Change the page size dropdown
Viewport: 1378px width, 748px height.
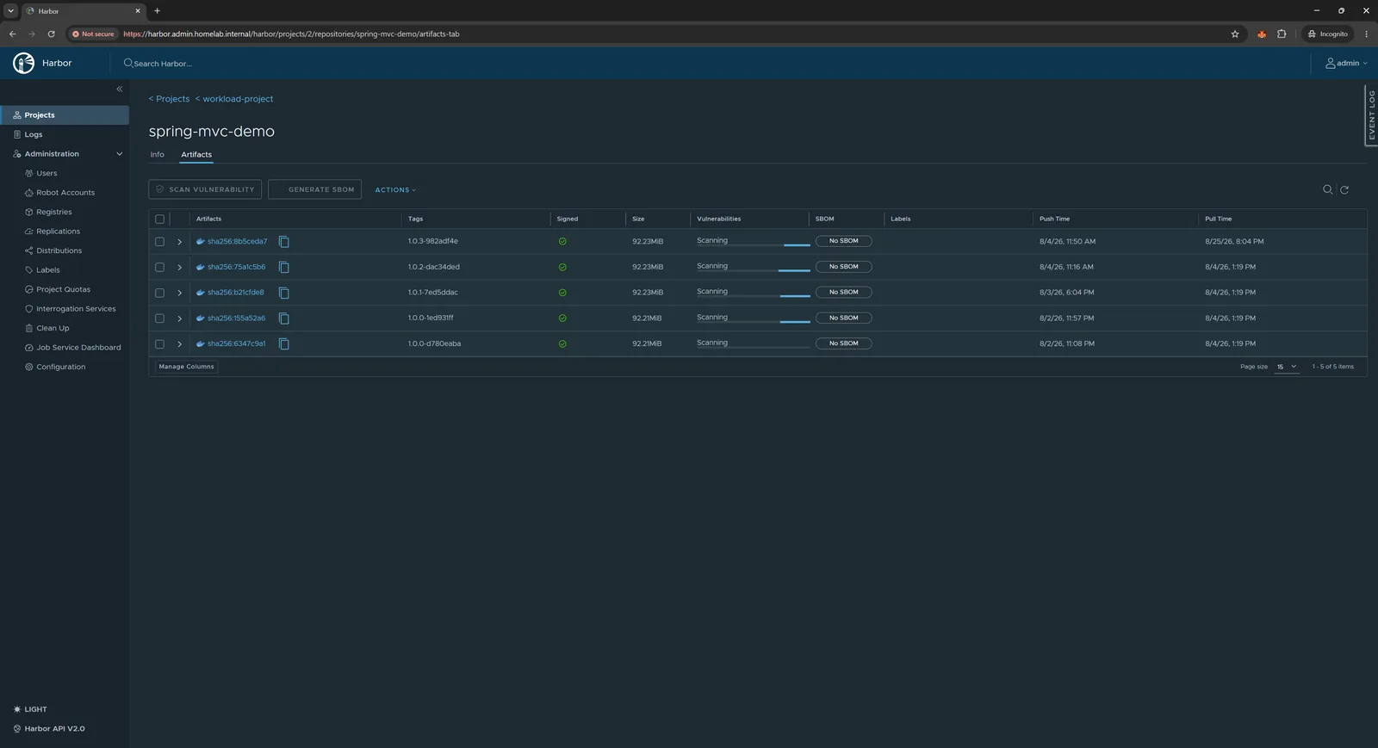1287,367
